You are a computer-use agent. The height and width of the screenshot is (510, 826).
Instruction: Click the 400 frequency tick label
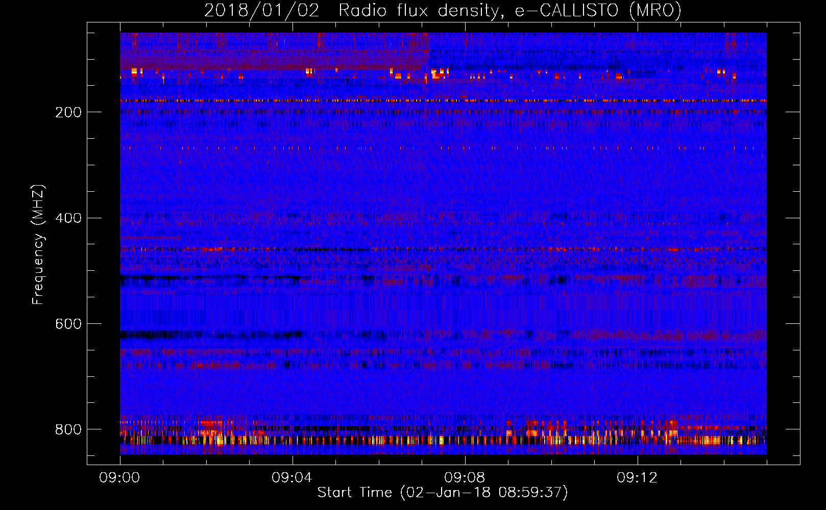click(x=68, y=218)
